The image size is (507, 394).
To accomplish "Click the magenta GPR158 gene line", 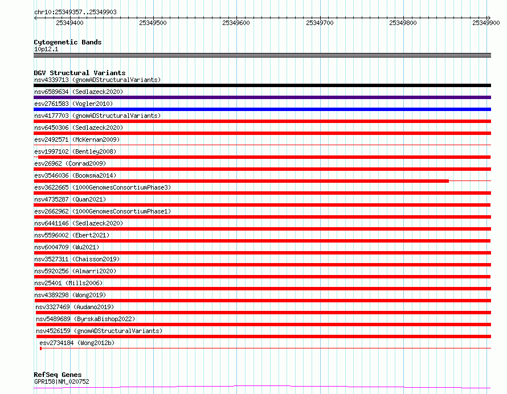I will coord(262,387).
